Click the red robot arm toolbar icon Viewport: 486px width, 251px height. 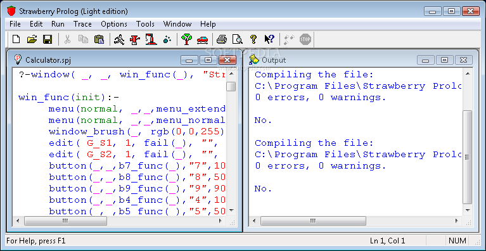(x=151, y=39)
